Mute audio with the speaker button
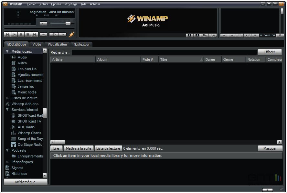Screen dimensions: 287x193 (x=43, y=23)
